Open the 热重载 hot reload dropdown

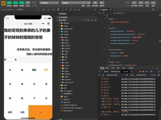click(20, 10)
